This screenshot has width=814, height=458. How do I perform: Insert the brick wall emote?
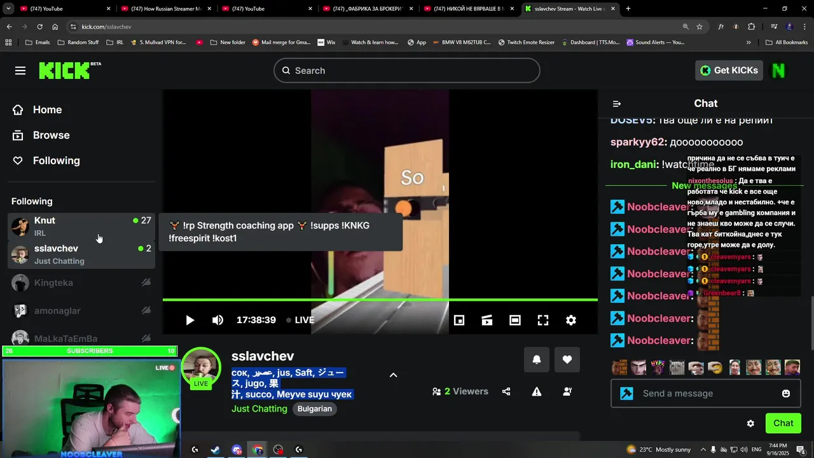pos(619,367)
